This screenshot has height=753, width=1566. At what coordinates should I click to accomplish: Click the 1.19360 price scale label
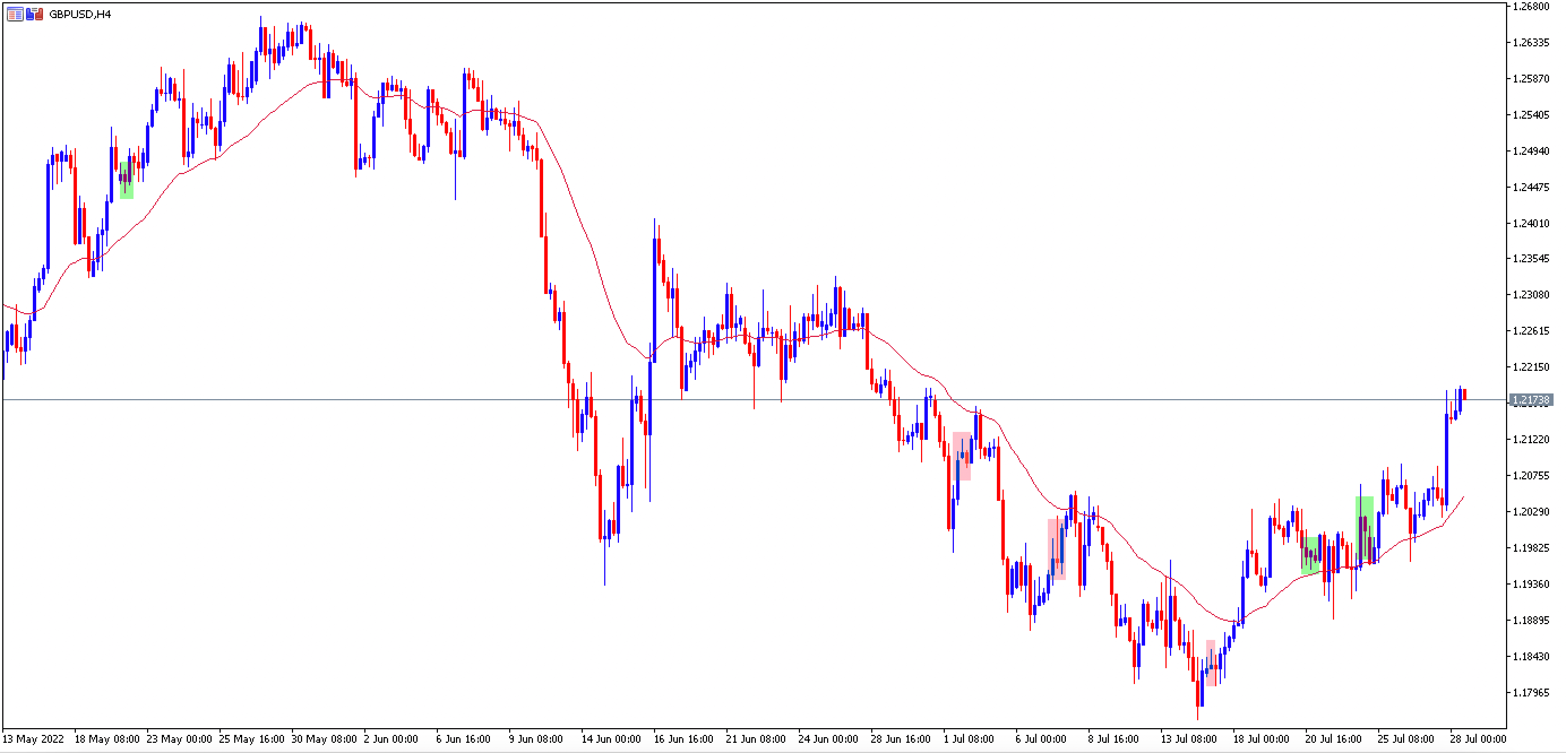[1531, 583]
